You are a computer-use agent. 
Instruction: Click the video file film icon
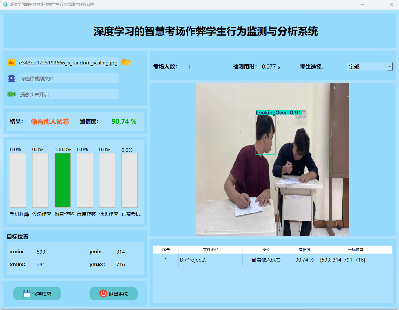pos(11,78)
